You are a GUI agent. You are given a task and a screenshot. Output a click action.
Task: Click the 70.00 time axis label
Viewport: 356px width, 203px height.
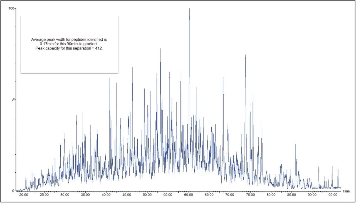[x=229, y=195]
